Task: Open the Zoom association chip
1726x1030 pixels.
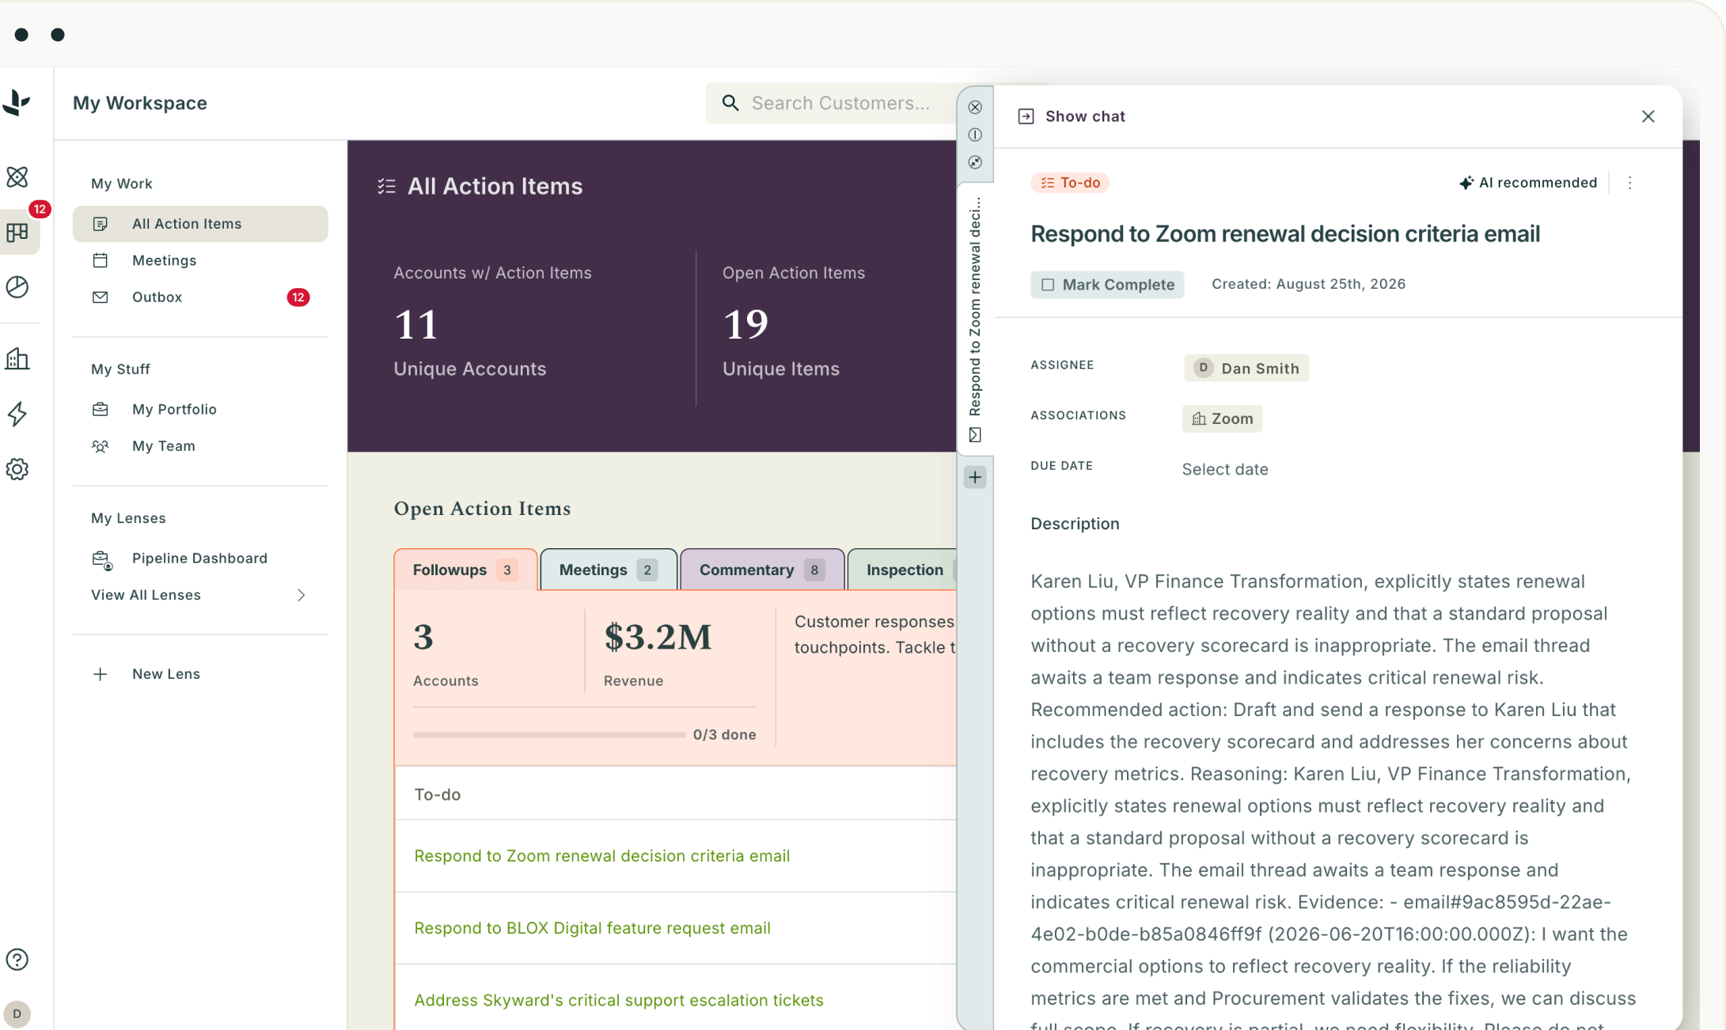Action: click(1222, 418)
